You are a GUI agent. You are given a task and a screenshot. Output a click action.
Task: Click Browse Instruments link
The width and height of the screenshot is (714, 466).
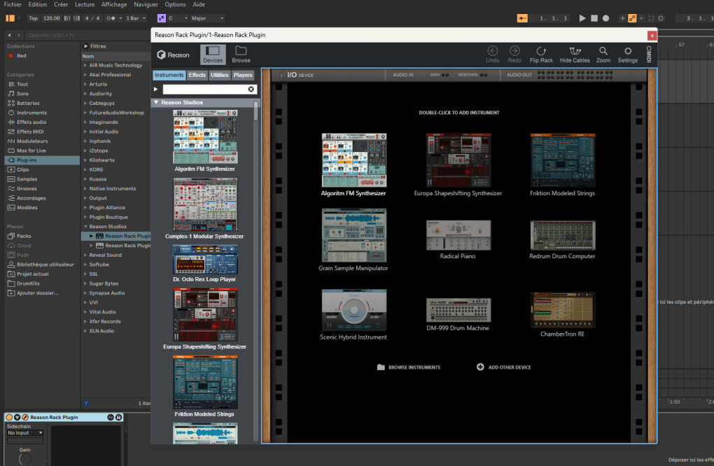point(409,367)
